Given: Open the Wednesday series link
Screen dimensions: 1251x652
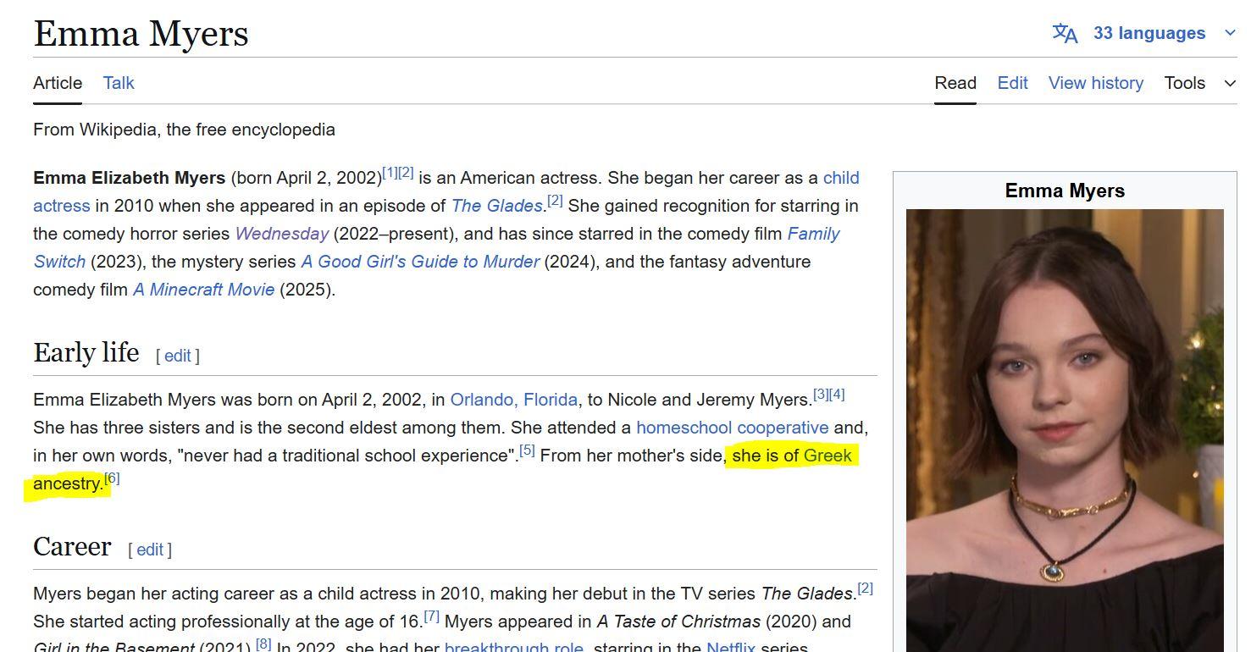Looking at the screenshot, I should pos(282,234).
